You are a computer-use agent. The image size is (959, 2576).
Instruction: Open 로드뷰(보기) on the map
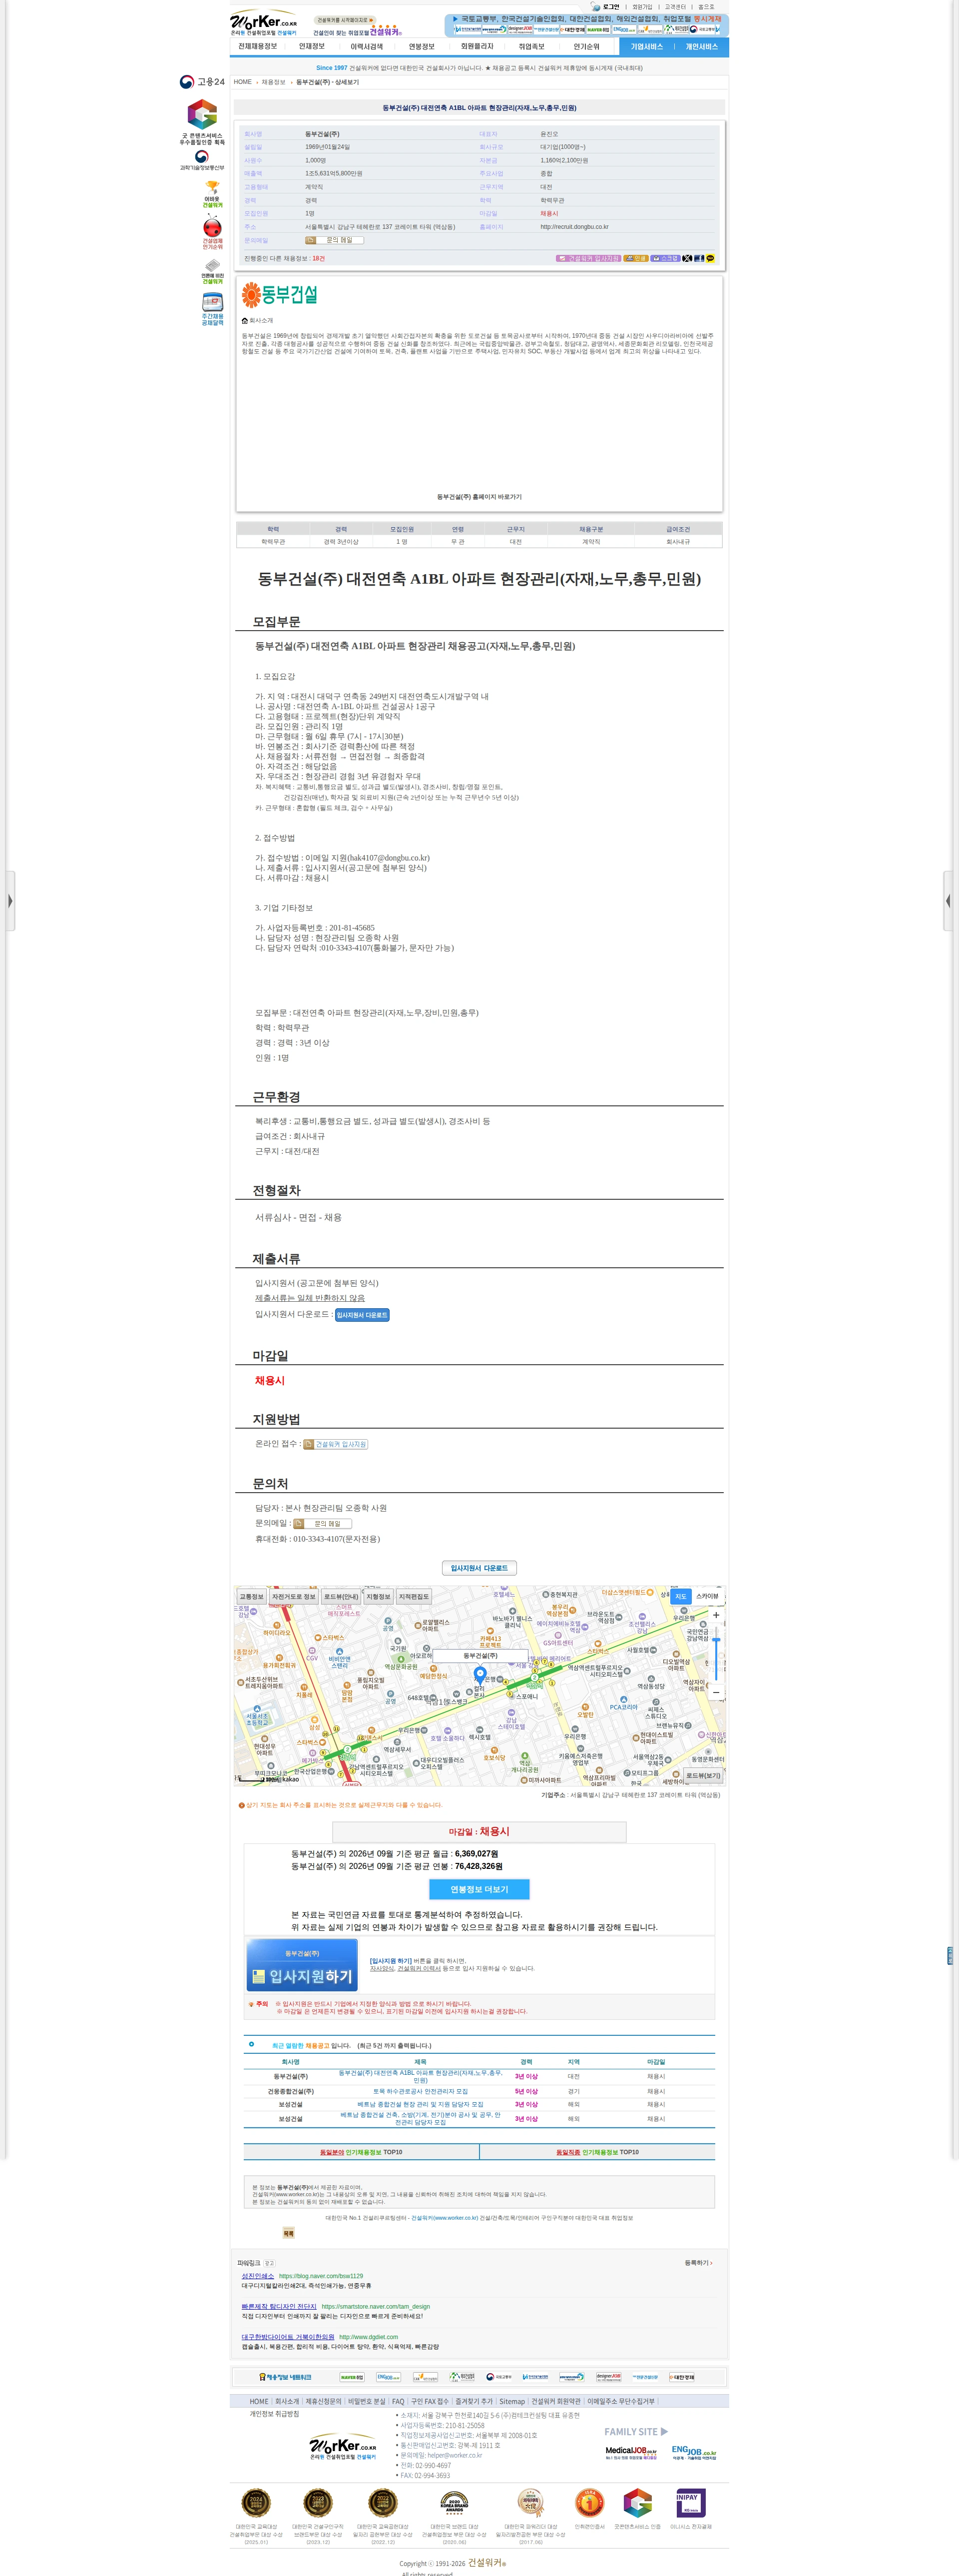click(703, 1776)
